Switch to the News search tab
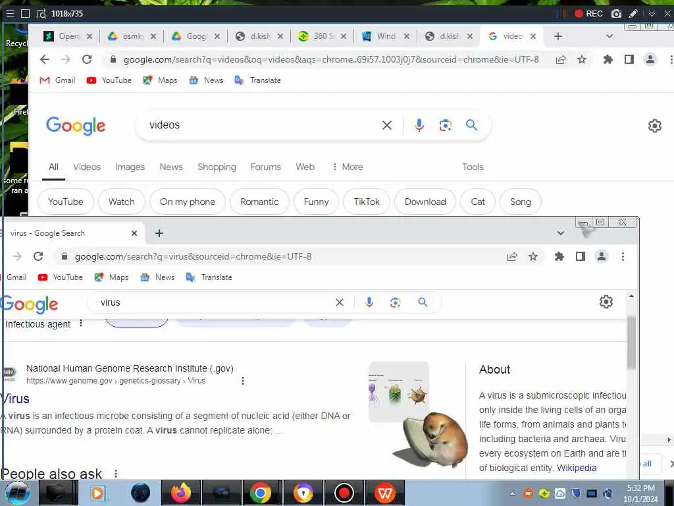The width and height of the screenshot is (674, 506). (x=171, y=167)
